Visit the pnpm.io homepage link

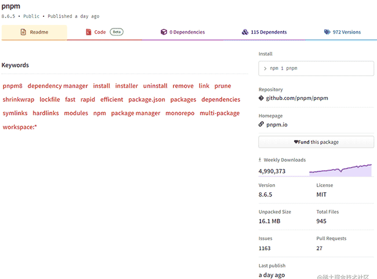coord(277,124)
